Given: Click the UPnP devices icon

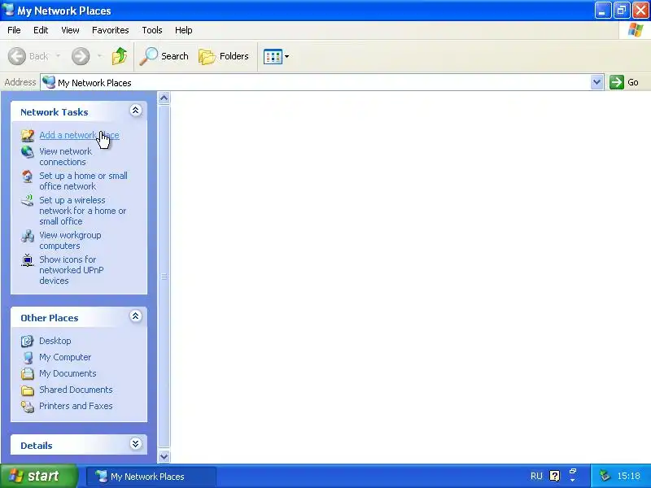Looking at the screenshot, I should [28, 260].
